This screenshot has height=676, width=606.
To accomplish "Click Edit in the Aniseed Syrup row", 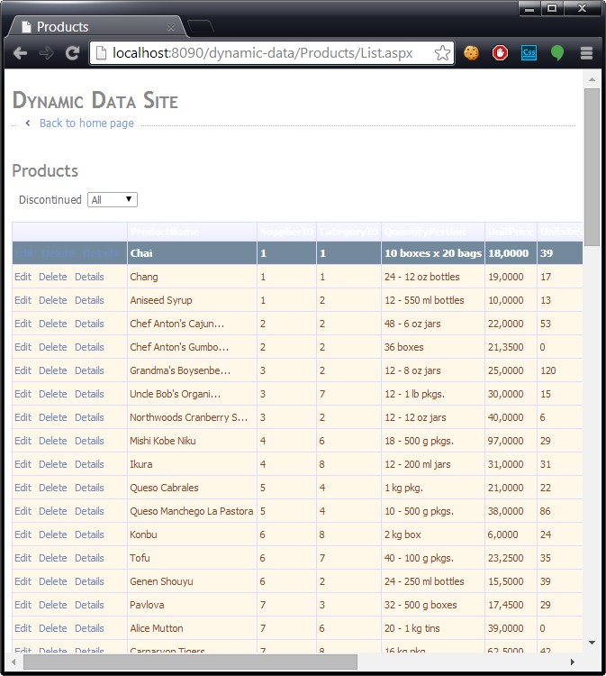I will [23, 300].
